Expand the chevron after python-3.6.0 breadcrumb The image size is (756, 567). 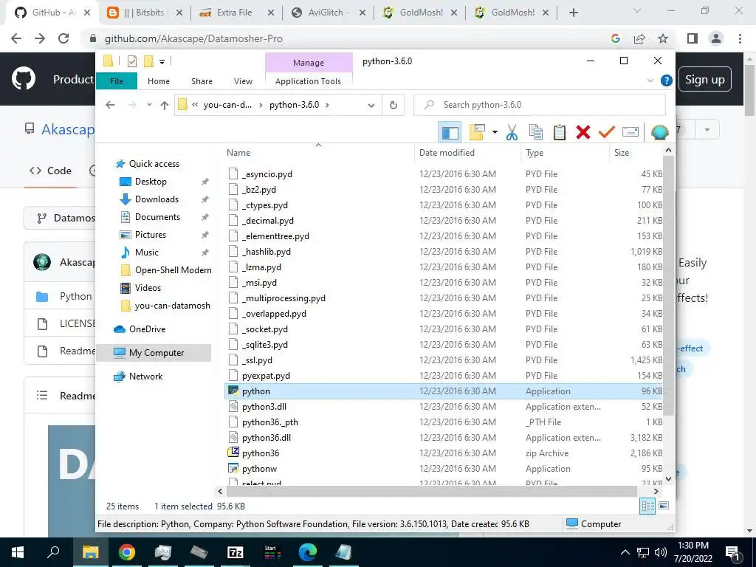[327, 105]
